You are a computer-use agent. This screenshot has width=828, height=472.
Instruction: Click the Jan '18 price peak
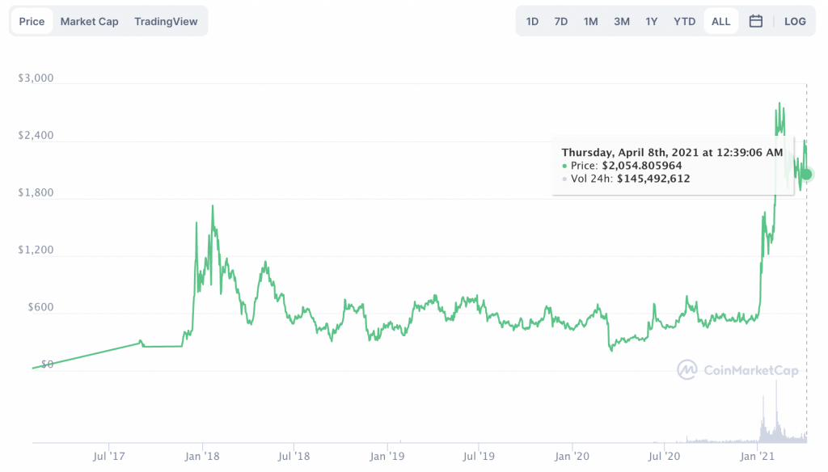pyautogui.click(x=213, y=207)
